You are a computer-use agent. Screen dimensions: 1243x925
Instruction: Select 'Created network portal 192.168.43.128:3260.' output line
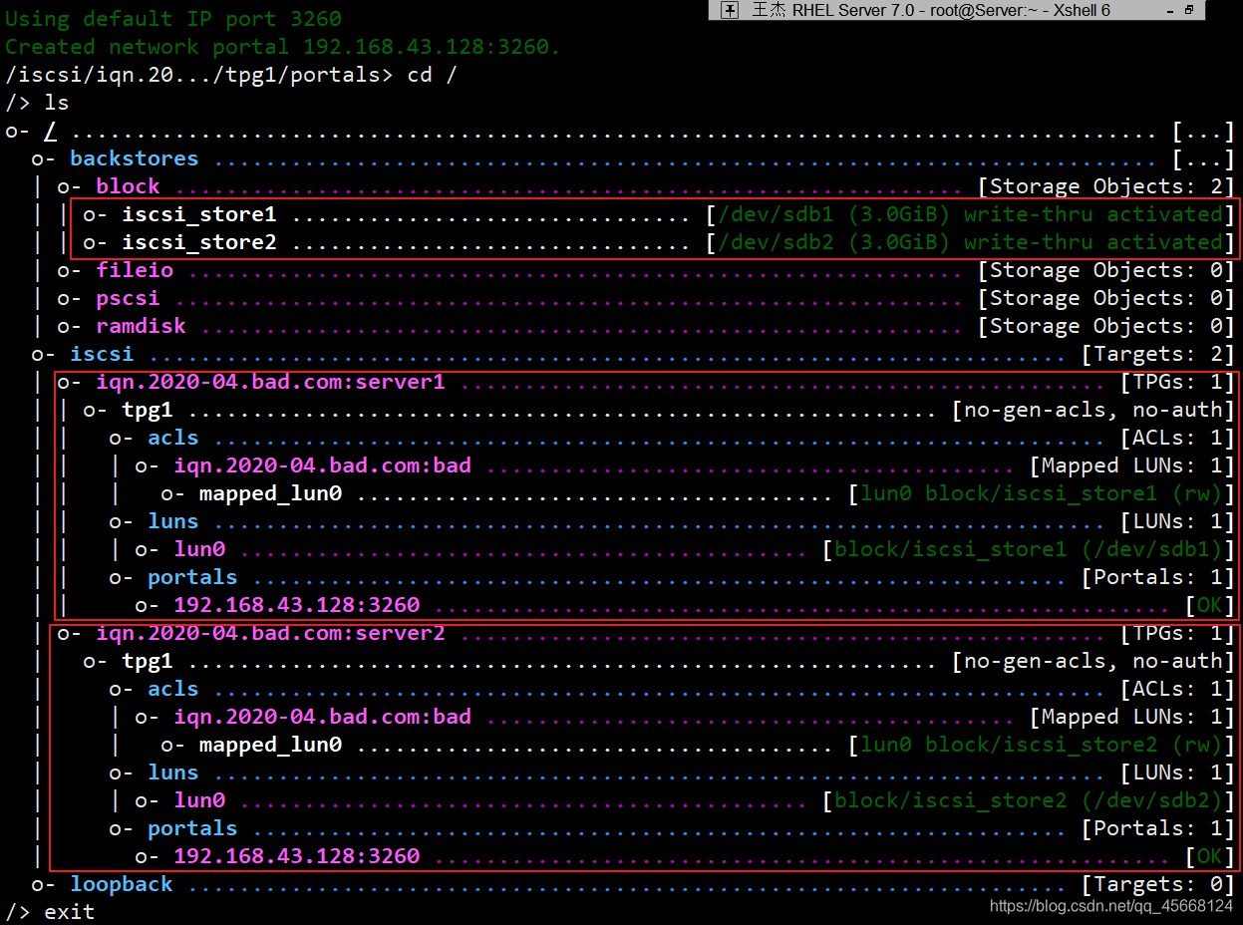283,46
